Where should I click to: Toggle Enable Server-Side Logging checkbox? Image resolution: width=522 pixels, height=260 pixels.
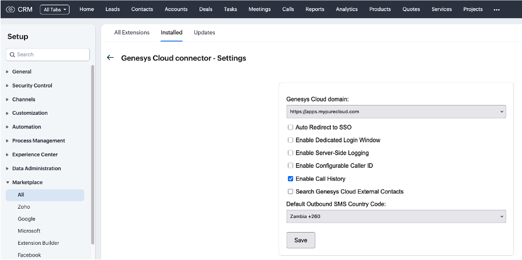290,153
